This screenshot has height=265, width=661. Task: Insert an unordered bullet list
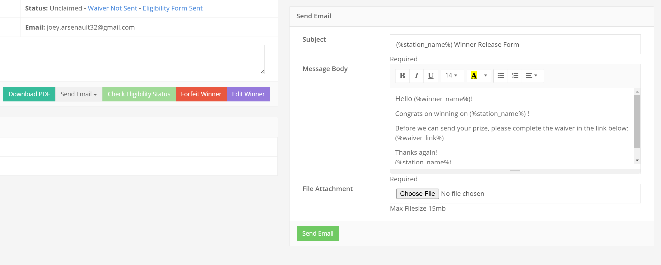pyautogui.click(x=501, y=76)
